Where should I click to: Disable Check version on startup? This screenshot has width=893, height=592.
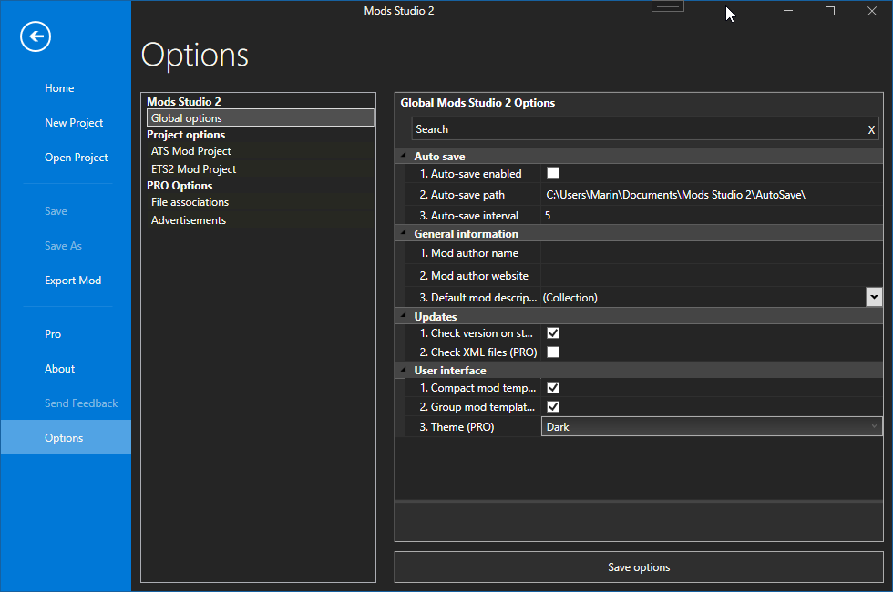553,332
